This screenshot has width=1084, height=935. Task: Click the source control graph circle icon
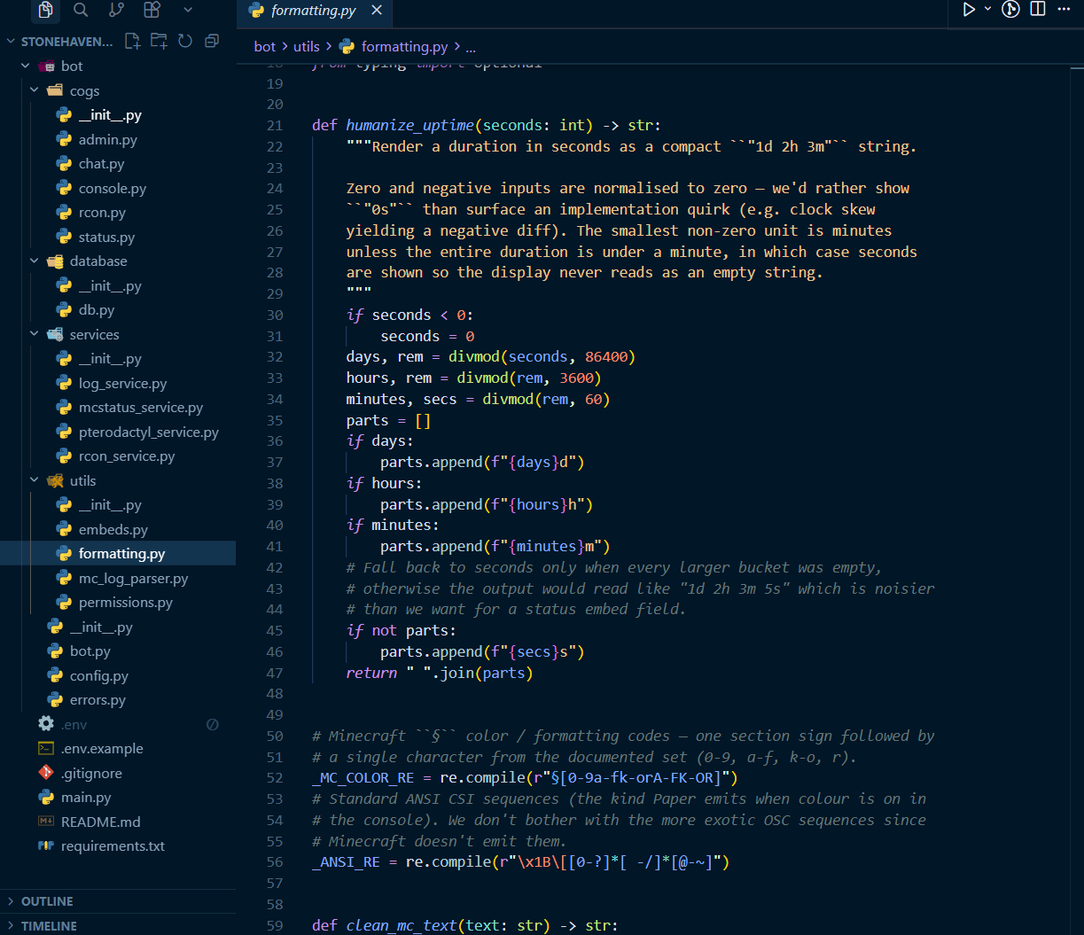pyautogui.click(x=1010, y=10)
